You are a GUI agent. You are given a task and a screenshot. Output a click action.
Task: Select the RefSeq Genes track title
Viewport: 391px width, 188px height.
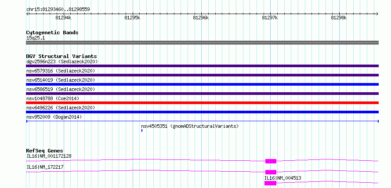(44, 151)
